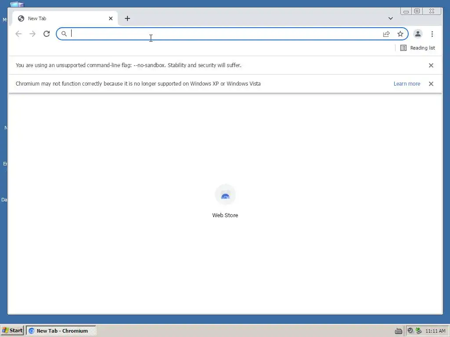Select New Tab - Chromium taskbar button
This screenshot has height=337, width=450.
(61, 331)
